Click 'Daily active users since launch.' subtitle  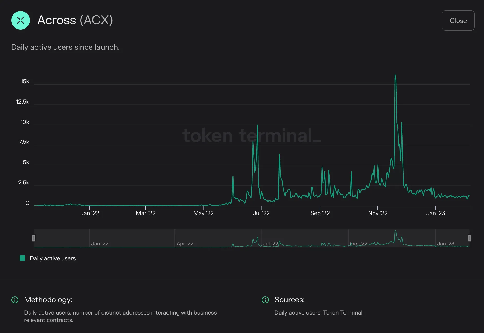click(66, 47)
